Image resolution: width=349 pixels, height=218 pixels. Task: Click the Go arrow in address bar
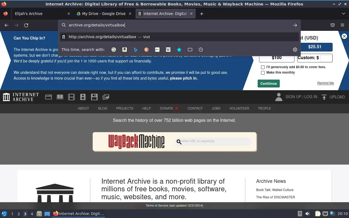(x=295, y=25)
